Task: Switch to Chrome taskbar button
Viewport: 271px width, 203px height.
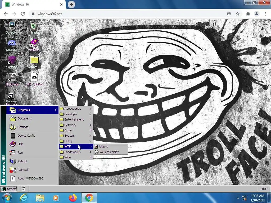Action: tap(89, 198)
